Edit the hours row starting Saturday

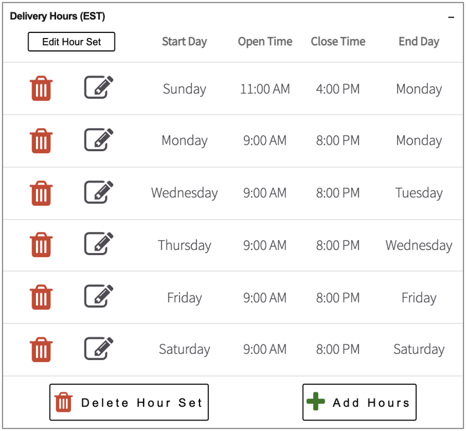[x=99, y=348]
